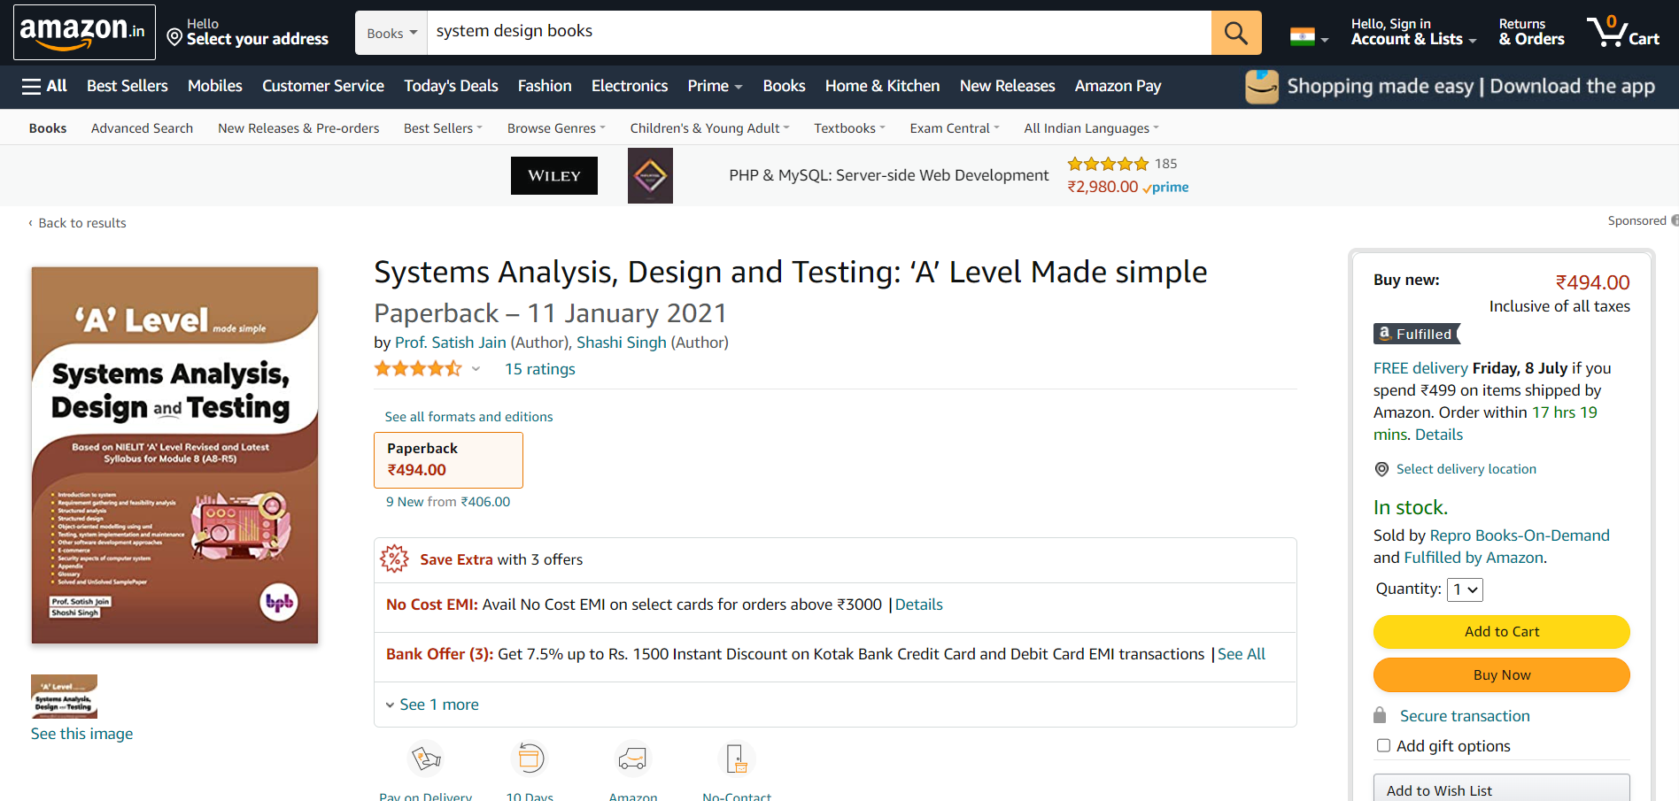The width and height of the screenshot is (1679, 801).
Task: Open the Textbooks dropdown
Action: tap(849, 128)
